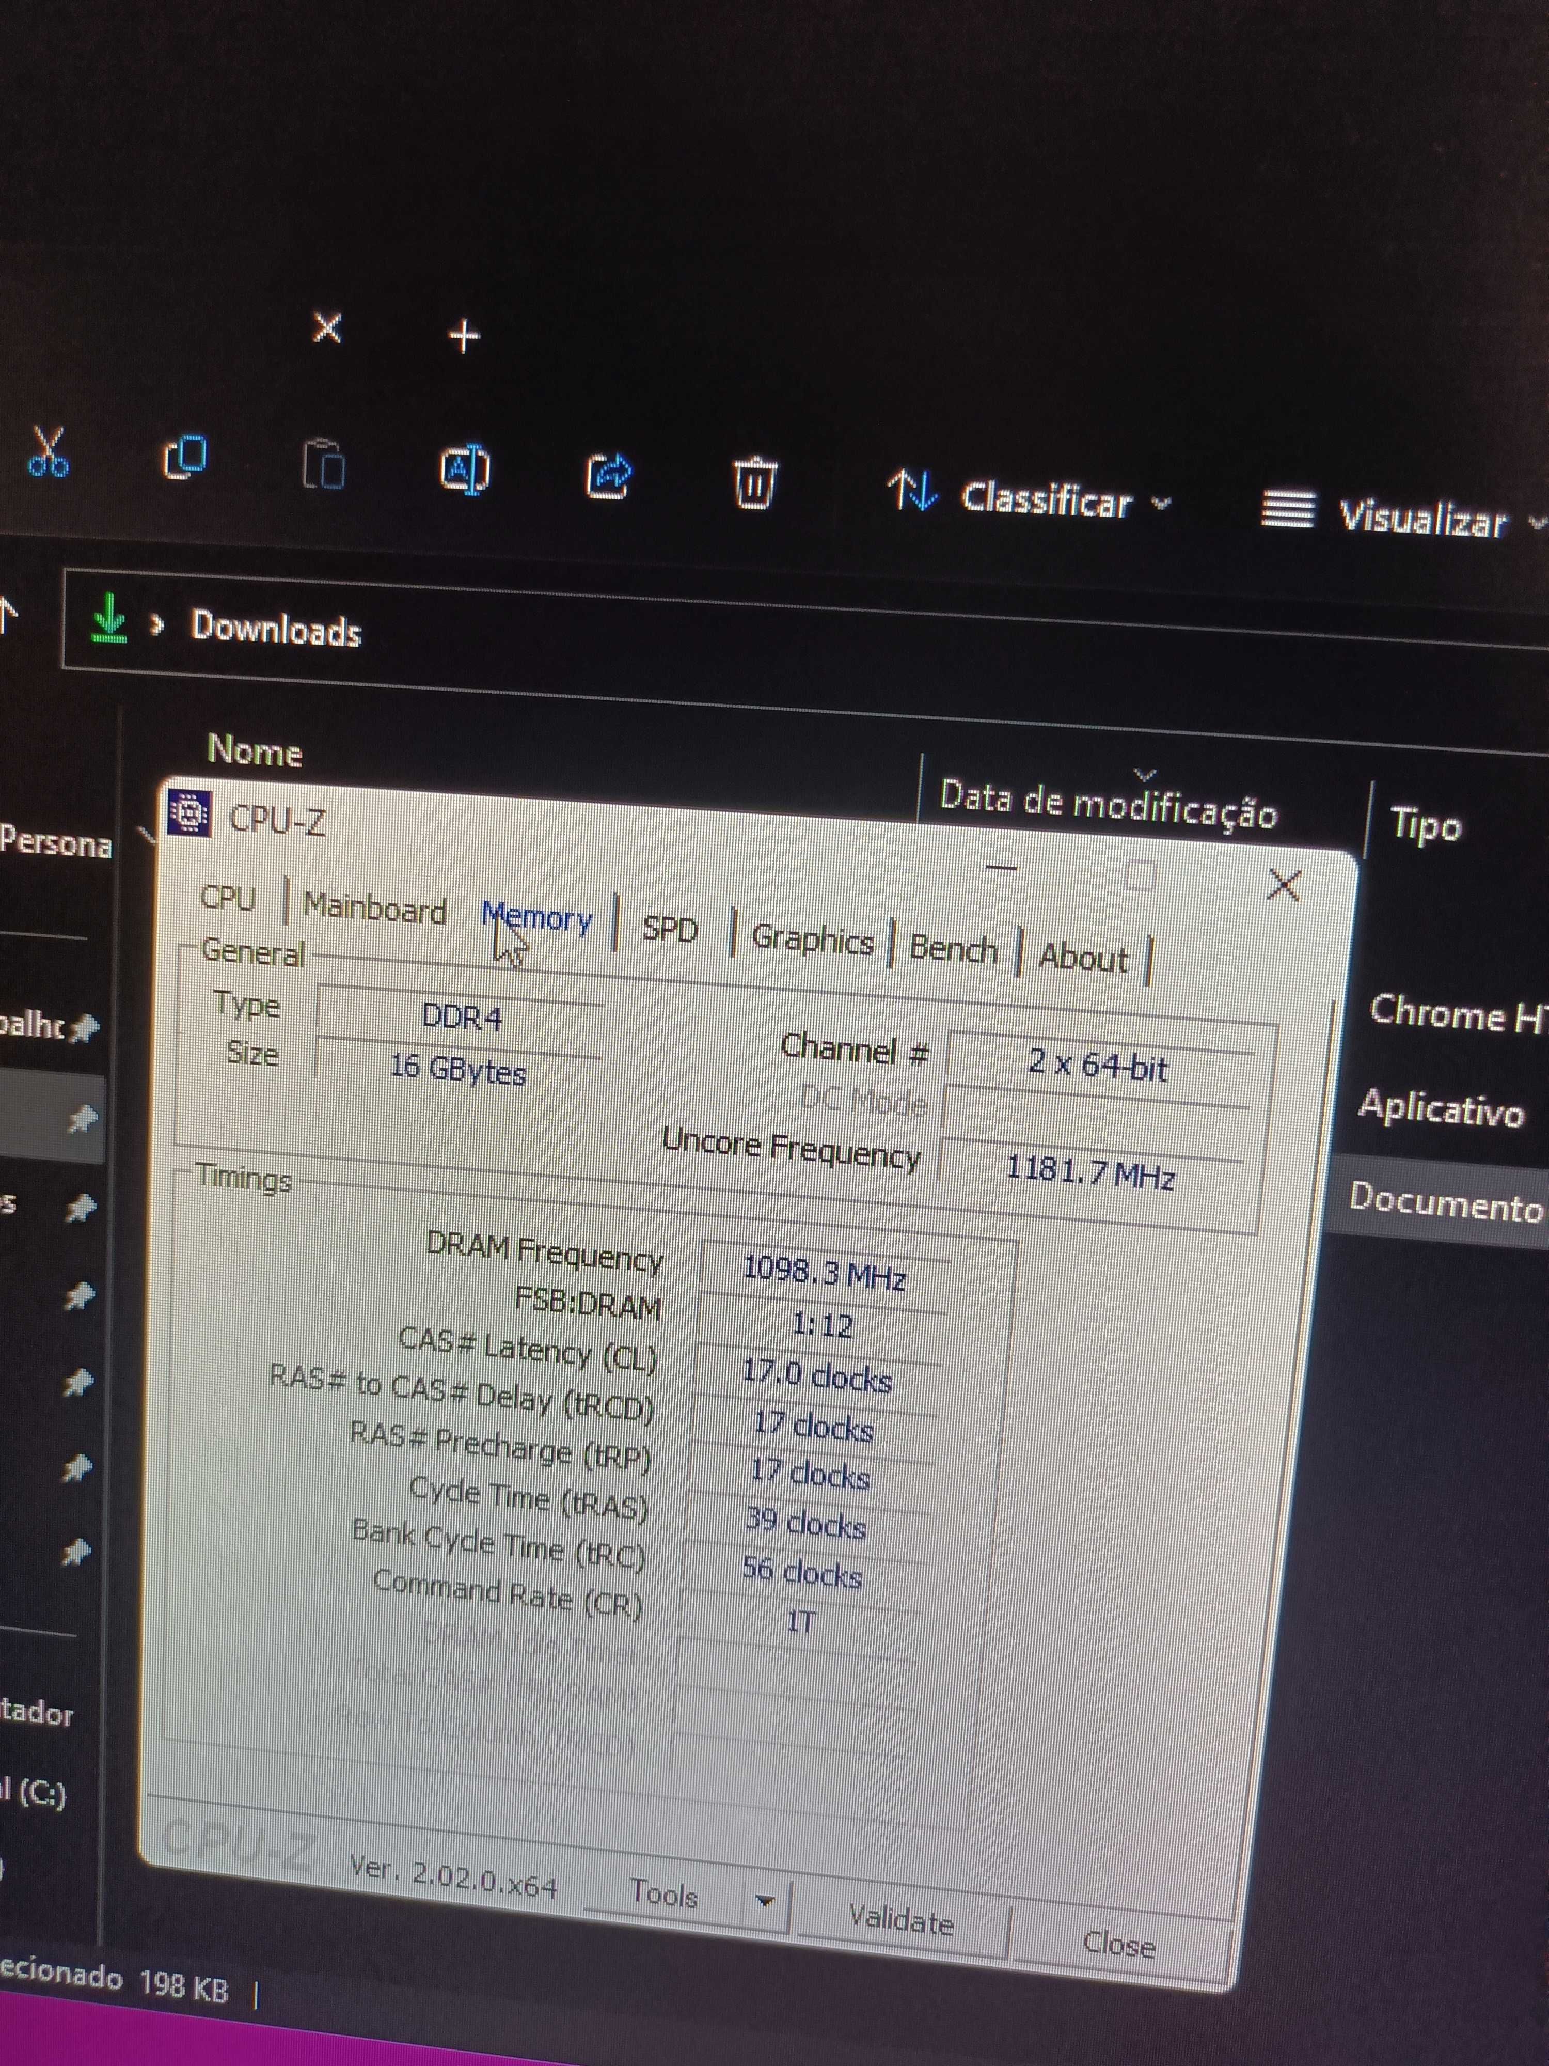Open the Graphics tab in CPU-Z

pos(812,938)
